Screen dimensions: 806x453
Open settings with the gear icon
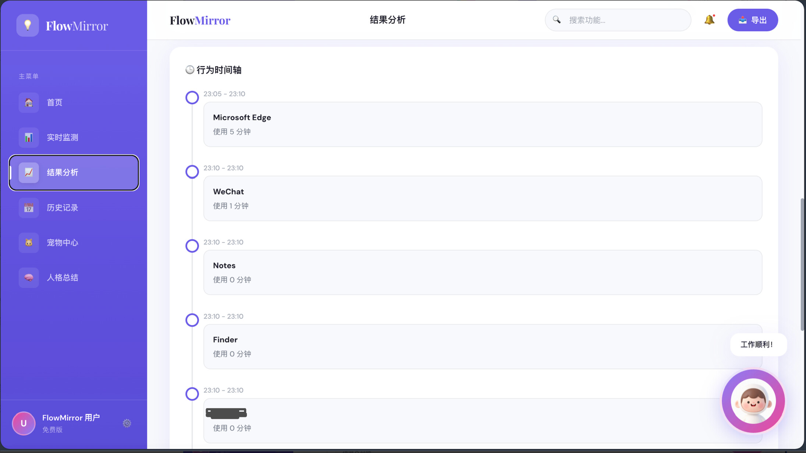(127, 423)
